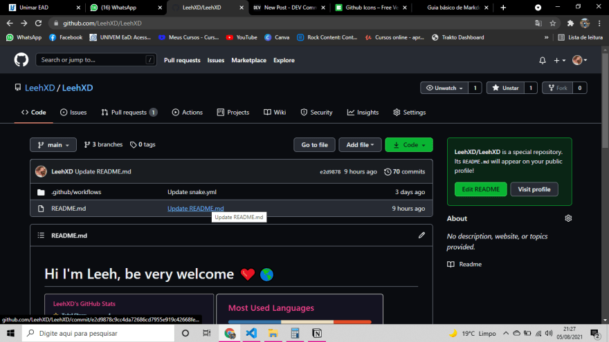
Task: Bookmark this page with the star icon
Action: (553, 23)
